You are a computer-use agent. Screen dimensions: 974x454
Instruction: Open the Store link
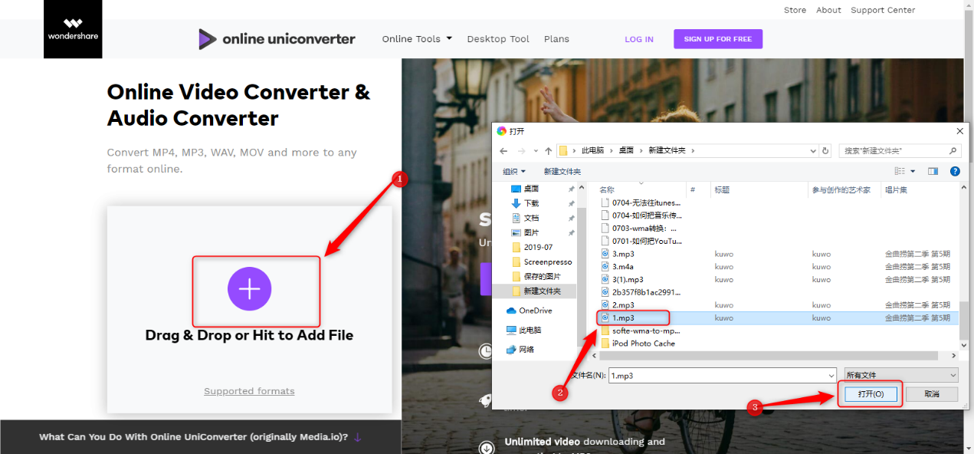(795, 10)
